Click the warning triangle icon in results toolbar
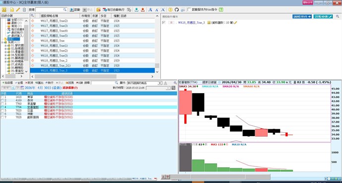 pos(166,83)
